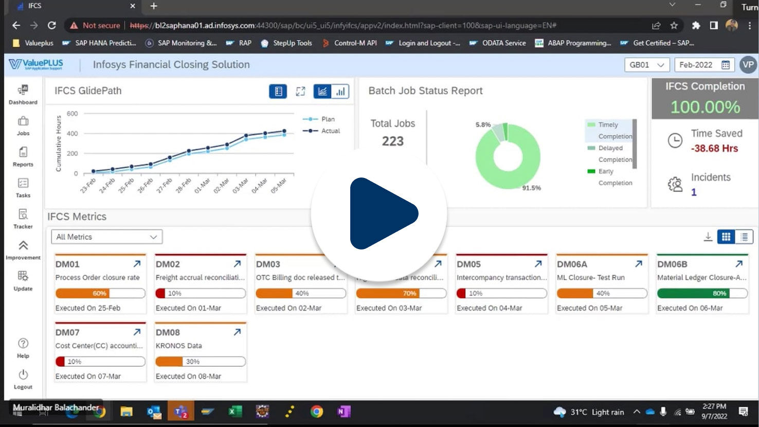Select the IFCS browser tab
This screenshot has height=427, width=759.
[x=76, y=6]
